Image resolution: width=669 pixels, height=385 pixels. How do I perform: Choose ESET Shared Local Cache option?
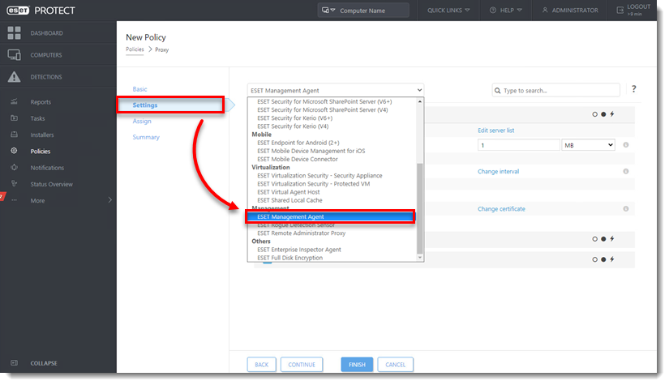point(289,200)
